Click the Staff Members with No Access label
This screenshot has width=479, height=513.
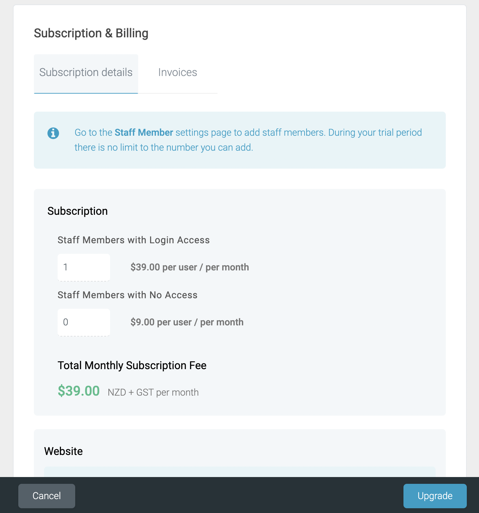tap(127, 295)
